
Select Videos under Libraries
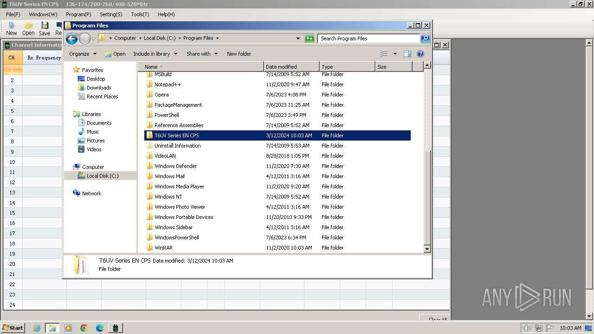point(94,149)
